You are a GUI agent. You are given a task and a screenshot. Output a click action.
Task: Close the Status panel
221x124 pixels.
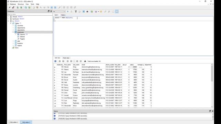[x=213, y=111]
